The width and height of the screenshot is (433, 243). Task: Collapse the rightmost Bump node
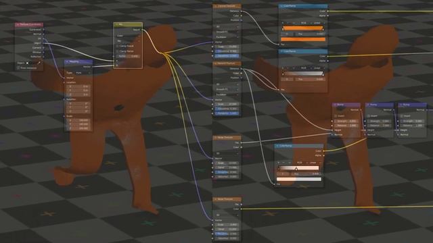pyautogui.click(x=401, y=105)
